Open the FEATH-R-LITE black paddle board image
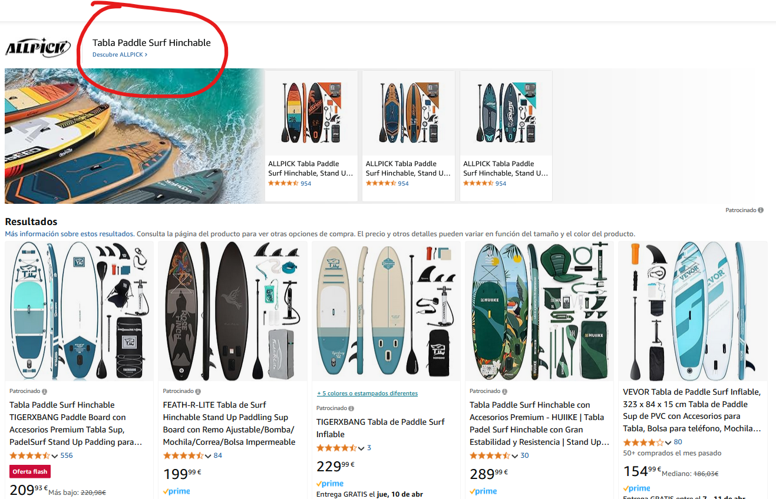 tap(232, 311)
